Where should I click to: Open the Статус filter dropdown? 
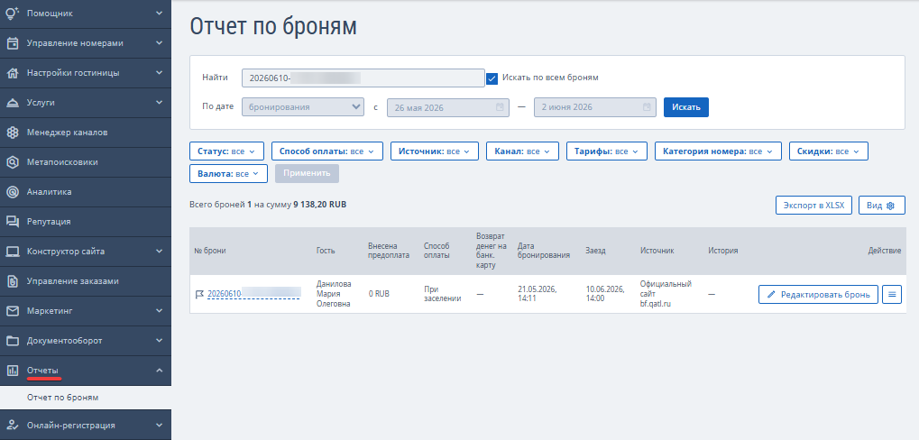point(227,151)
